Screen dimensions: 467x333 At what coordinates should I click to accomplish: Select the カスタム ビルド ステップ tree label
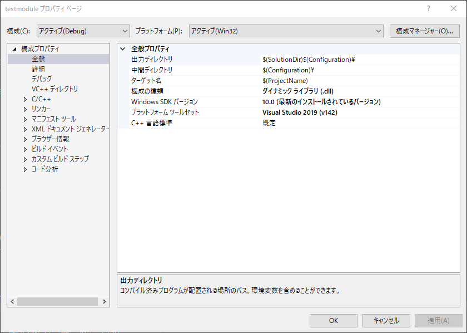(60, 159)
